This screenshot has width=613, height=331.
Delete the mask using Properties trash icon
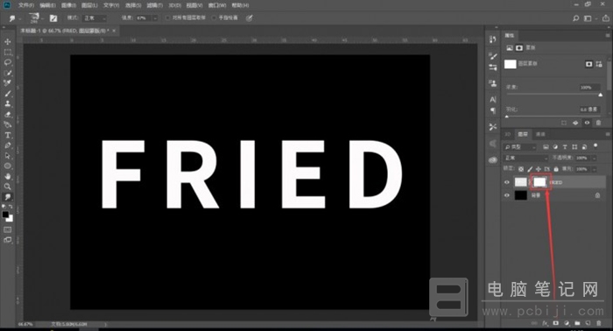(598, 123)
